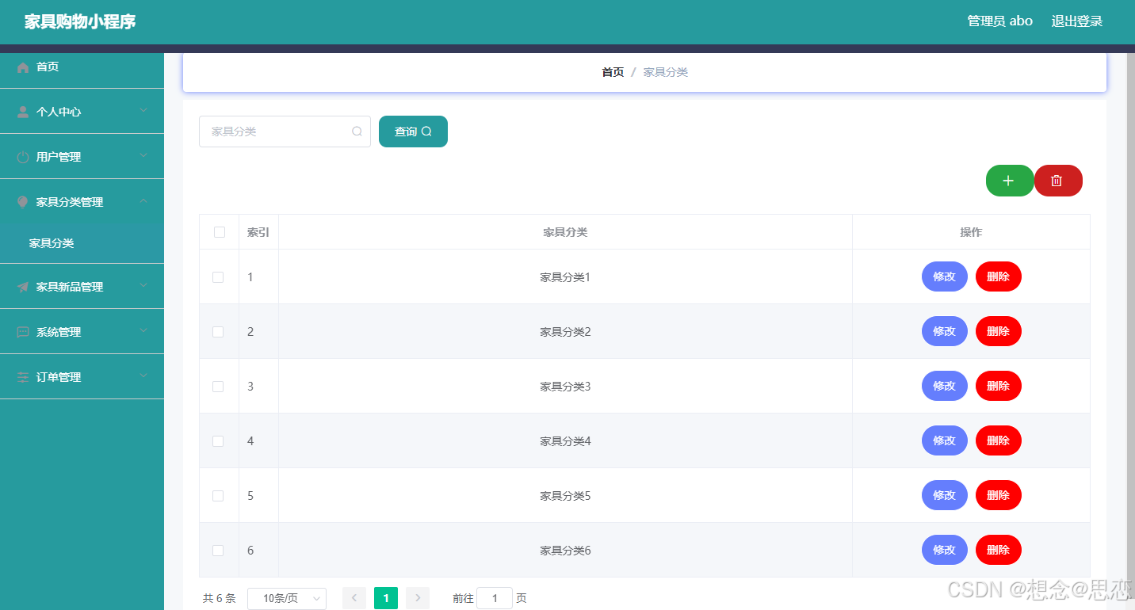The height and width of the screenshot is (610, 1135).
Task: Click 修改 for 家具分类5
Action: [x=945, y=495]
